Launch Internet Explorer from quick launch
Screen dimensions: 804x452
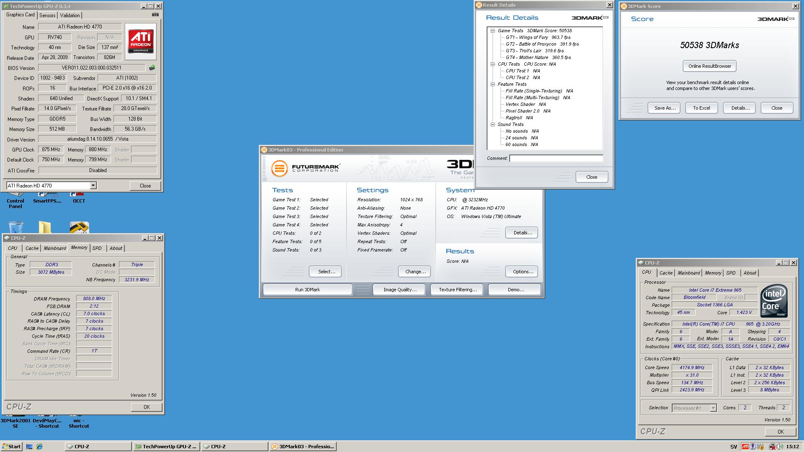tap(39, 447)
